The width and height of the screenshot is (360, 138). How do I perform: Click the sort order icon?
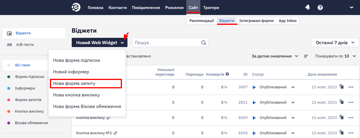coord(306,56)
